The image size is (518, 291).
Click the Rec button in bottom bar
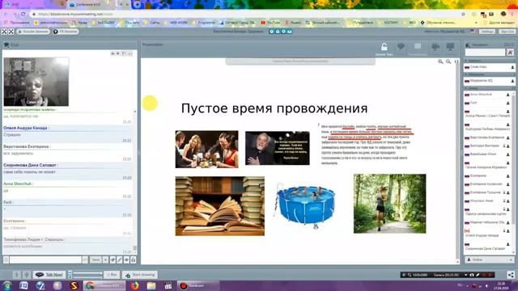click(x=112, y=275)
